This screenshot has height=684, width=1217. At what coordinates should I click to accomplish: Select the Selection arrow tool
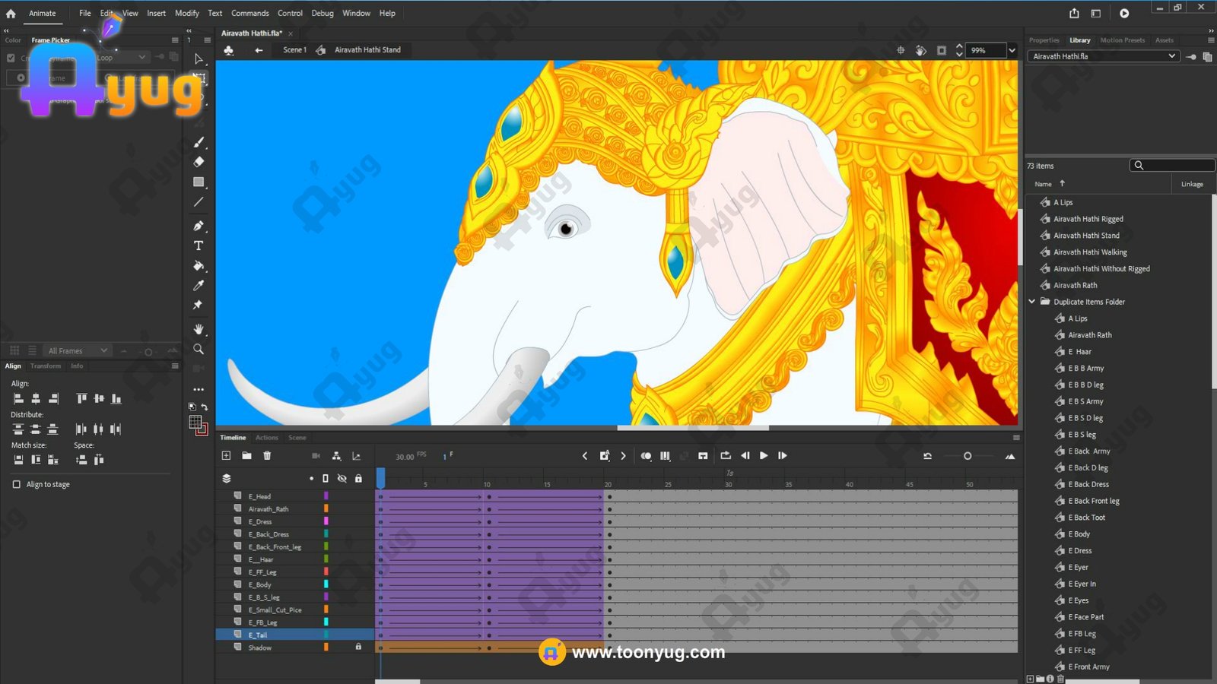tap(199, 59)
